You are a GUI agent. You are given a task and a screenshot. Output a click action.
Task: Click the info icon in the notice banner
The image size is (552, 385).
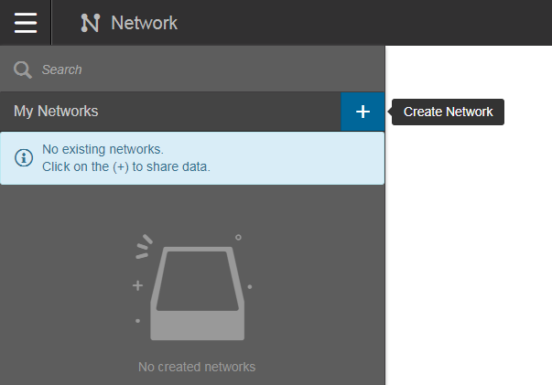point(24,158)
